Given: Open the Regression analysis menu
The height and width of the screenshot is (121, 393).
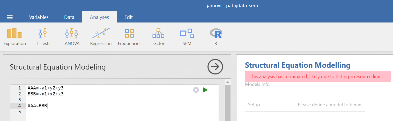Looking at the screenshot, I should [101, 37].
